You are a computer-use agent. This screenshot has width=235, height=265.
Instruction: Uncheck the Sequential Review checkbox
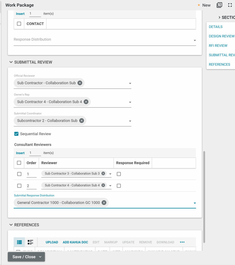point(16,134)
